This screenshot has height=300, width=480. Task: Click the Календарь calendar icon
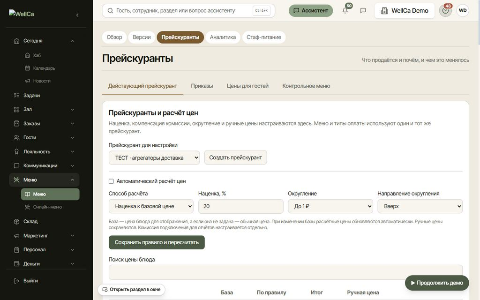coord(27,68)
